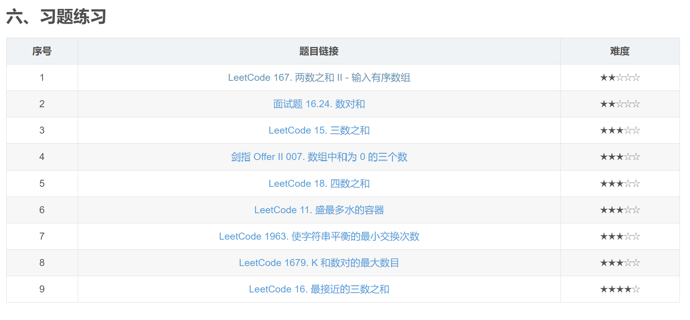Open the 面试题 16.24 数对和 link
Viewport: 690px width, 320px height.
click(x=319, y=104)
